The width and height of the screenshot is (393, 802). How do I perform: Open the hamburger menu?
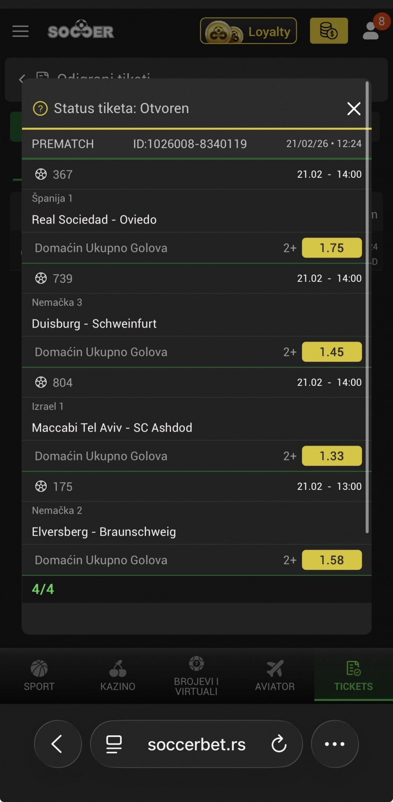[x=20, y=31]
